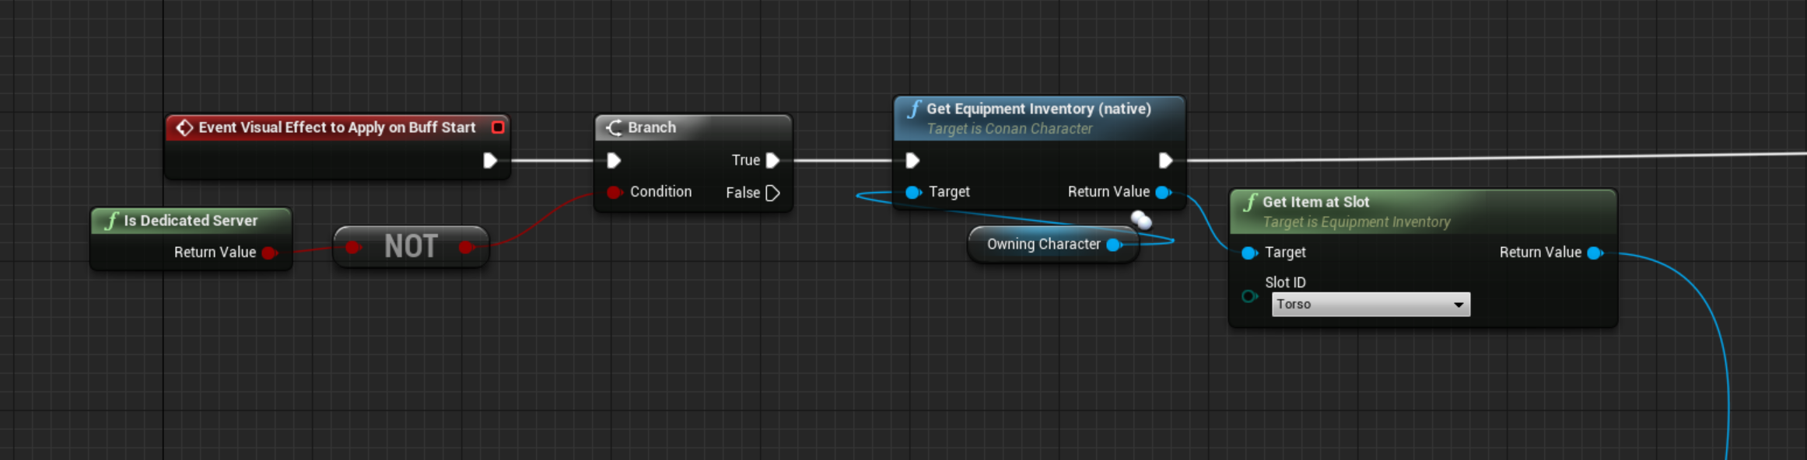
Task: Click the Branch node's False execution pin
Action: tap(772, 193)
